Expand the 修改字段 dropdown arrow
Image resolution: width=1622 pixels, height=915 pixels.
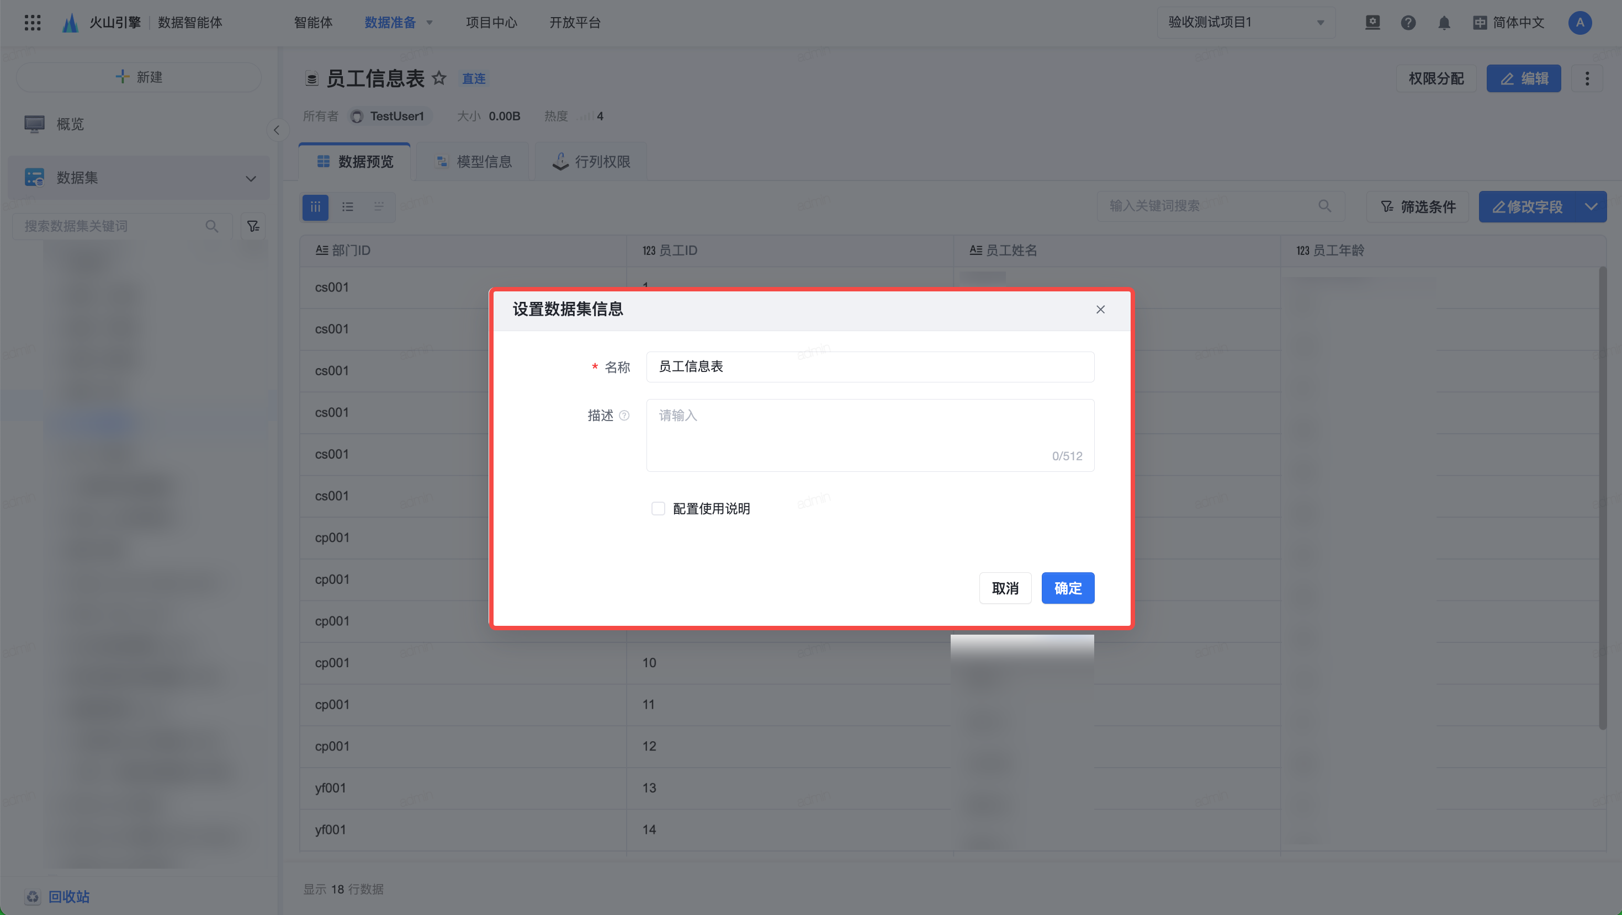(x=1591, y=206)
